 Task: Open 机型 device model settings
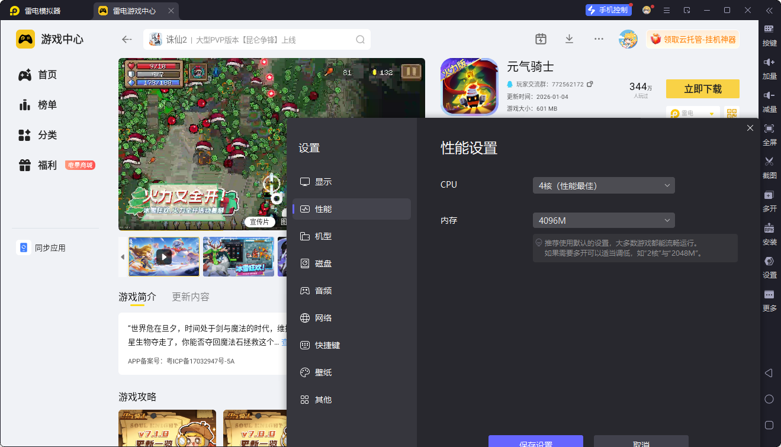352,236
